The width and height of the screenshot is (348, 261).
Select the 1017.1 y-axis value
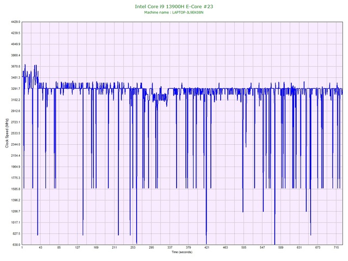16,223
